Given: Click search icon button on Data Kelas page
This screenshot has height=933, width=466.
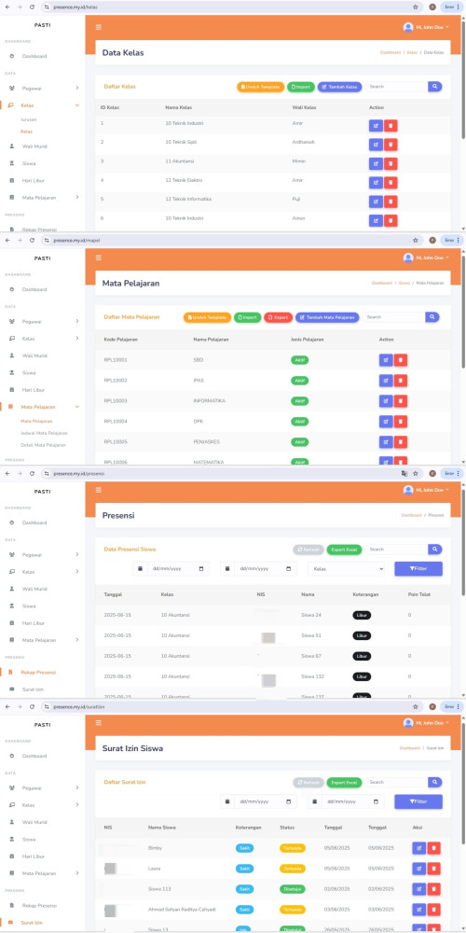Looking at the screenshot, I should [x=435, y=87].
